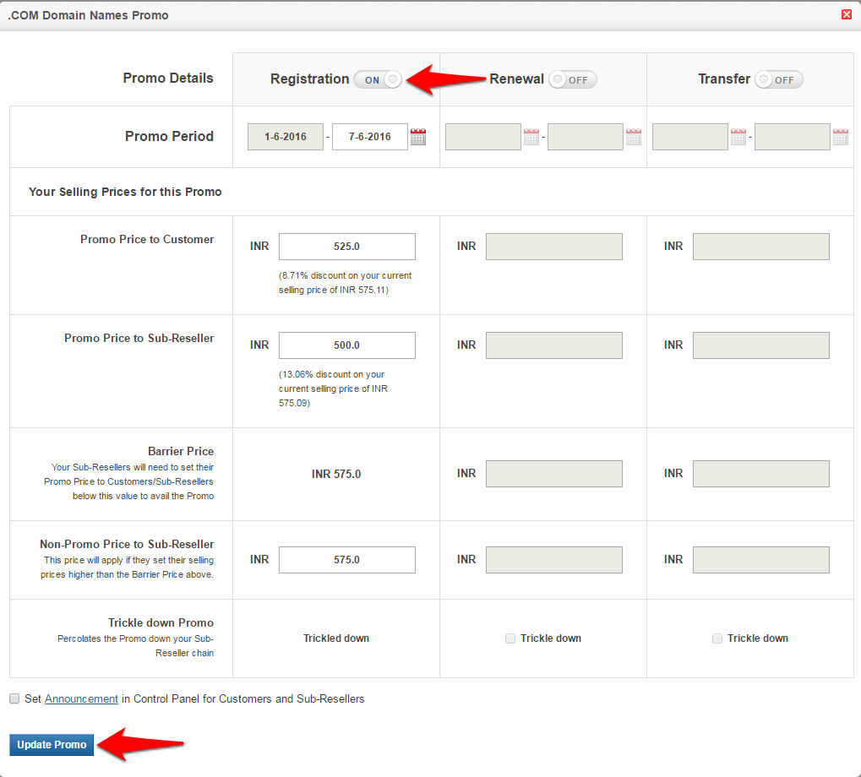The image size is (861, 777).
Task: Check the Transfer Trickle down checkbox
Action: [x=717, y=638]
